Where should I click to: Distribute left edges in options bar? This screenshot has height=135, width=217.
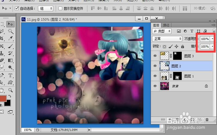tap(160, 8)
